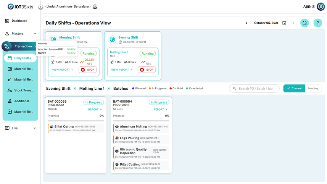This screenshot has width=327, height=184.
Task: Click the Live play icon
Action: coord(7,128)
